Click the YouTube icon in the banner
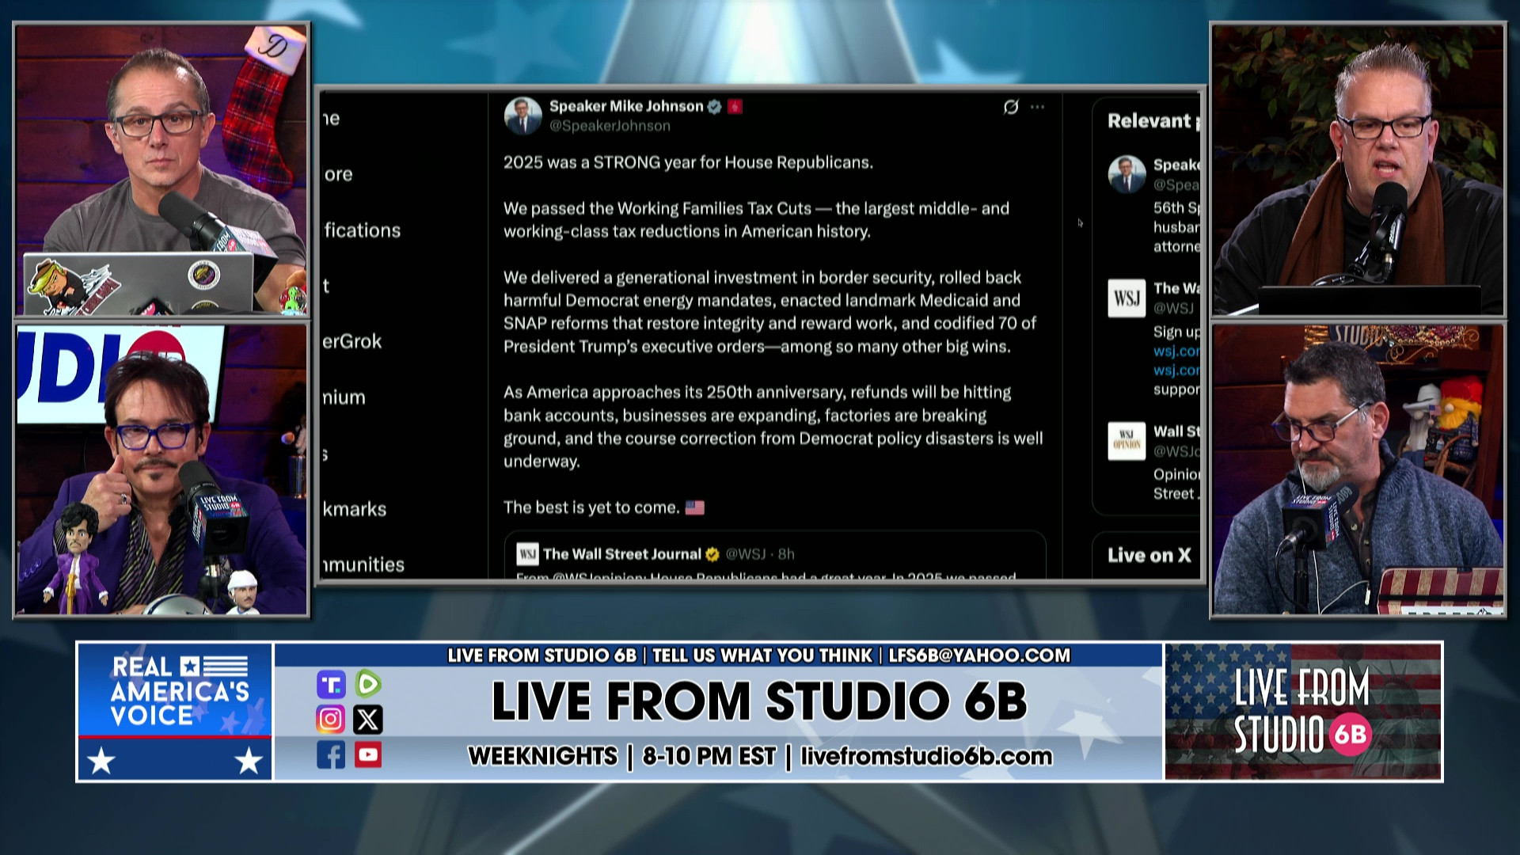This screenshot has width=1520, height=855. tap(368, 755)
